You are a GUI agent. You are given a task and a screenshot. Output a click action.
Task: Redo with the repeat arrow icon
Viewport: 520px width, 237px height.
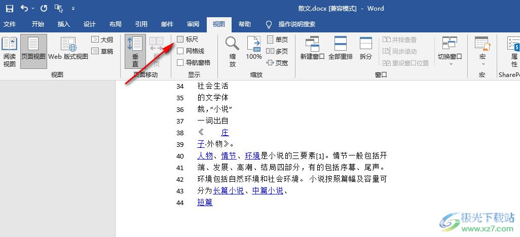pyautogui.click(x=44, y=8)
